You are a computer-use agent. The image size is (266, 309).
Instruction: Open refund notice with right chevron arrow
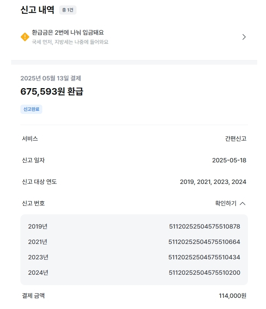(x=244, y=37)
